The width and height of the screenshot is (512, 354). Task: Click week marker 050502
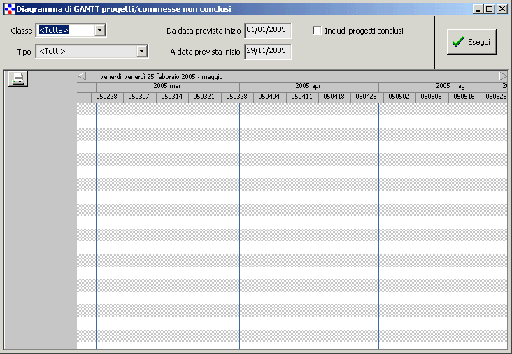point(399,97)
